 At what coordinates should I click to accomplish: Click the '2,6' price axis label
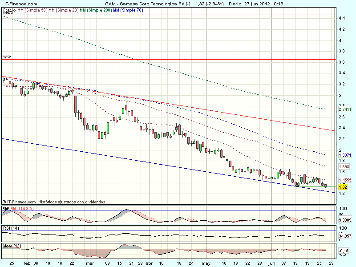tap(342, 117)
